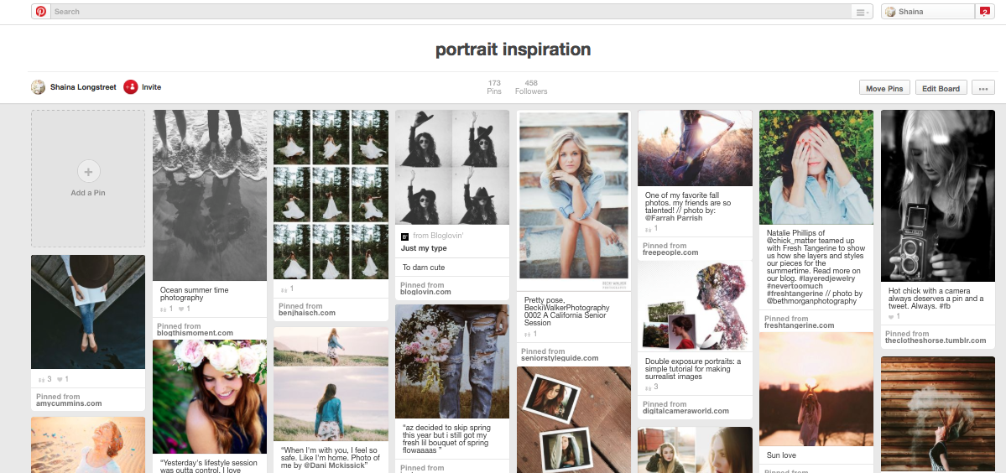Viewport: 1006px width, 473px height.
Task: Open the hair flip wood wall pin
Action: 937,414
